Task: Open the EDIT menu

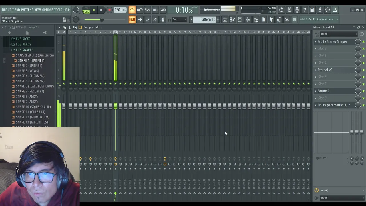Action: tap(11, 10)
